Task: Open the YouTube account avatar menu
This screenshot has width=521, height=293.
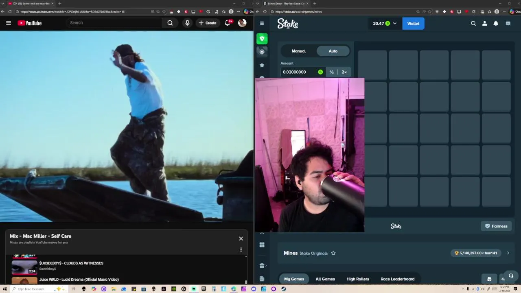Action: click(x=242, y=23)
